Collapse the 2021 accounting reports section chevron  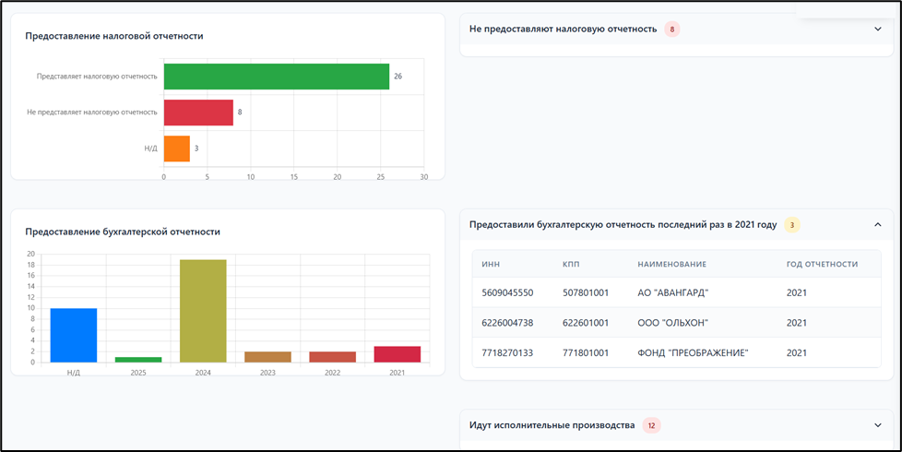click(x=877, y=224)
